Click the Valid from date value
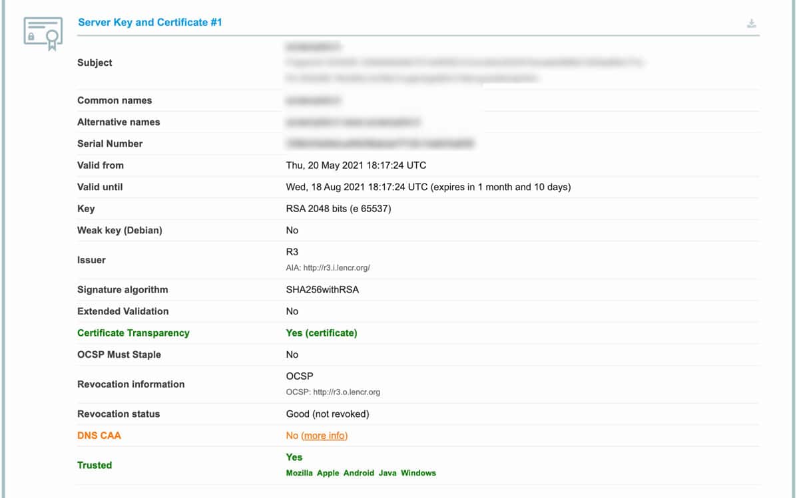Image resolution: width=799 pixels, height=498 pixels. (x=356, y=165)
